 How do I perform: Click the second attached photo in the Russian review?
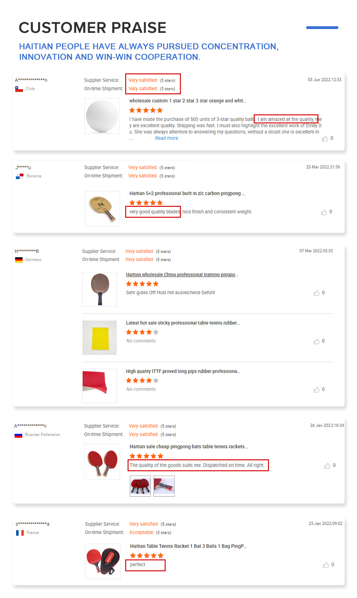pos(164,486)
